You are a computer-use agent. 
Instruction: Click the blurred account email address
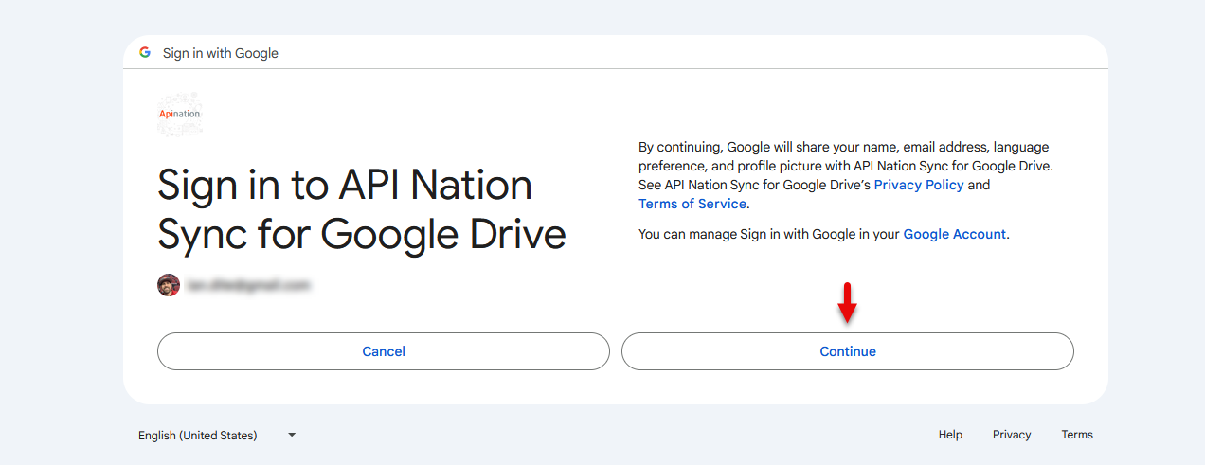[x=248, y=285]
